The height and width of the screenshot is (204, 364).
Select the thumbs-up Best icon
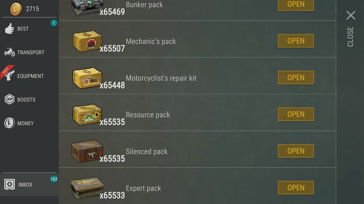tap(9, 29)
